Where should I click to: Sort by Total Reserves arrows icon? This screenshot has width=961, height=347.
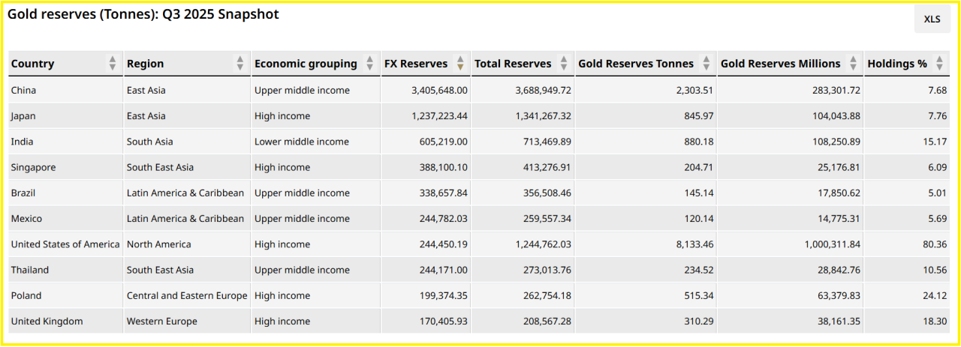pyautogui.click(x=564, y=64)
